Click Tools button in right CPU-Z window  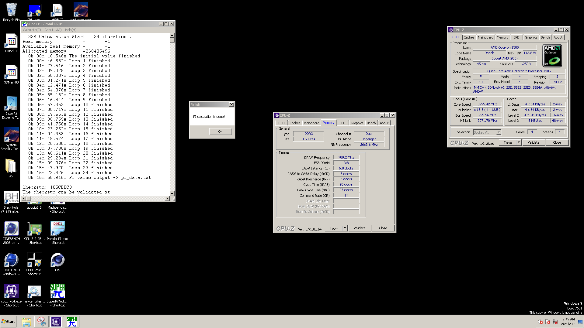(x=508, y=143)
